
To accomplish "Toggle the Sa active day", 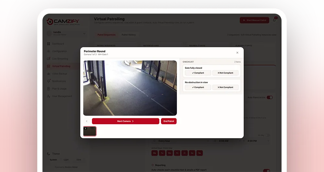I will (192, 153).
